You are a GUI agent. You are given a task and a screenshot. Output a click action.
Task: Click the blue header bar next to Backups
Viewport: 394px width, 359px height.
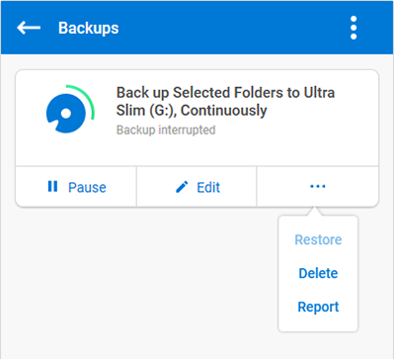click(x=230, y=28)
